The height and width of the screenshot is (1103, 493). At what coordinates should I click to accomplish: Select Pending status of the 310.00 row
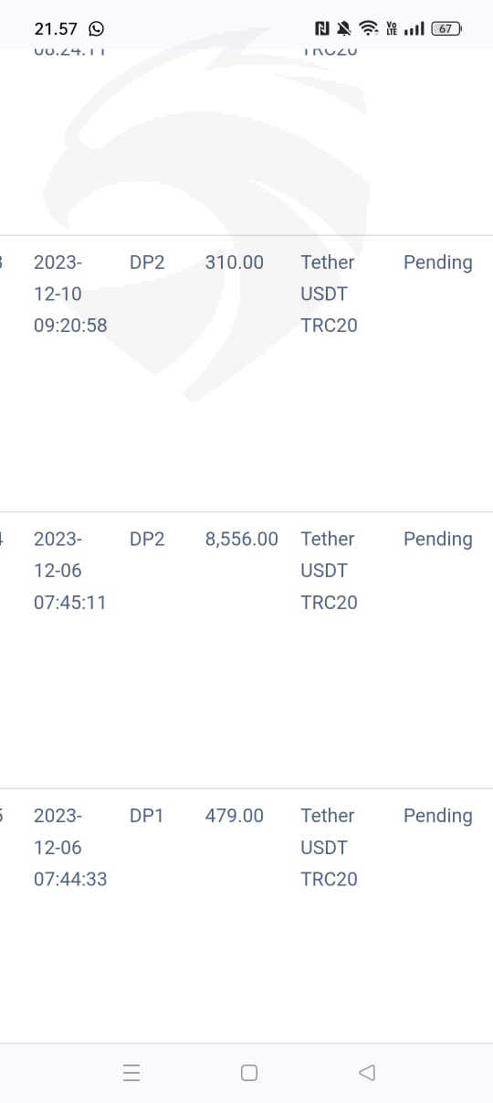pyautogui.click(x=438, y=262)
